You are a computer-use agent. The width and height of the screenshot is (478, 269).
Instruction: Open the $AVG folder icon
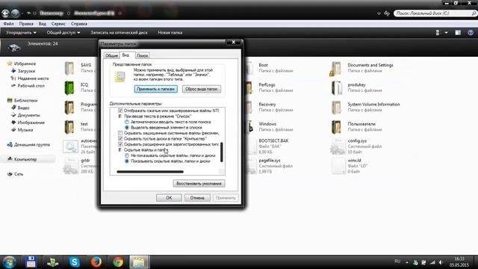click(69, 68)
